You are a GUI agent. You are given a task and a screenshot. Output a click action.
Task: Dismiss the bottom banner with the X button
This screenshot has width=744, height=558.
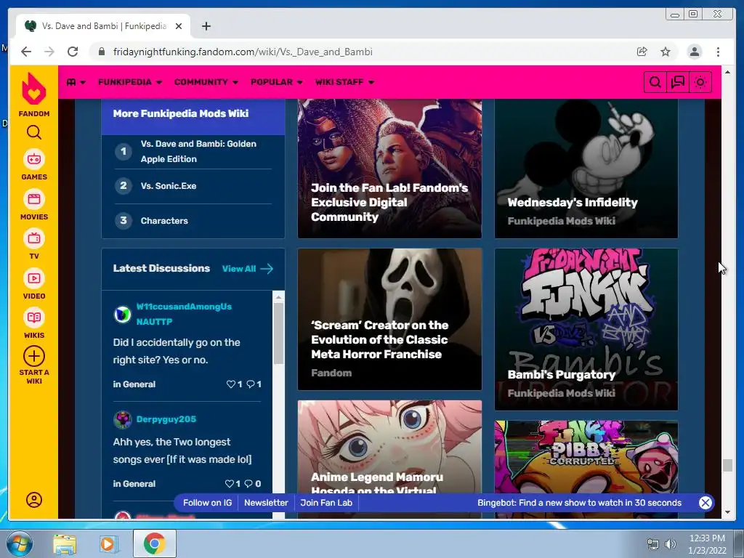click(x=705, y=503)
